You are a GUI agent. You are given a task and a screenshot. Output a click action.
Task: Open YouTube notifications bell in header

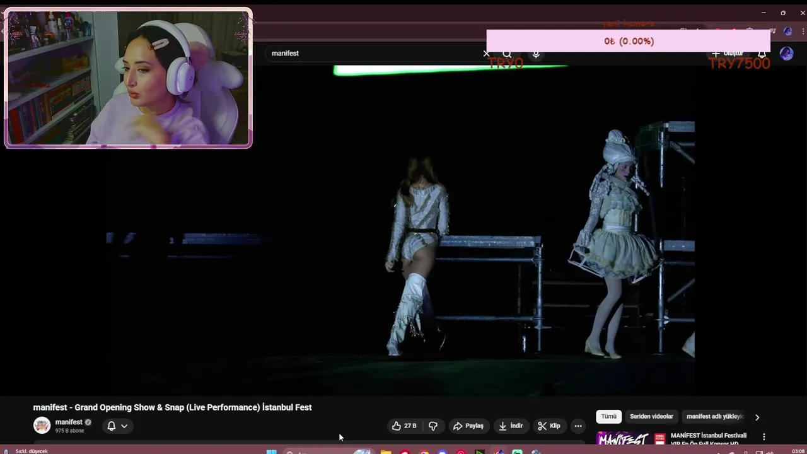tap(762, 54)
